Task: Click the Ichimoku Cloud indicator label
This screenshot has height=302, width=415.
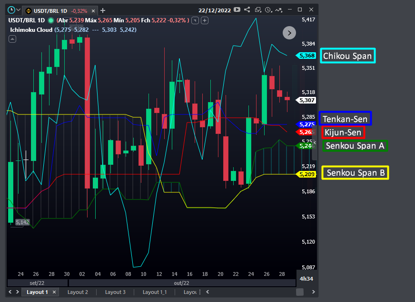Action: (x=31, y=30)
